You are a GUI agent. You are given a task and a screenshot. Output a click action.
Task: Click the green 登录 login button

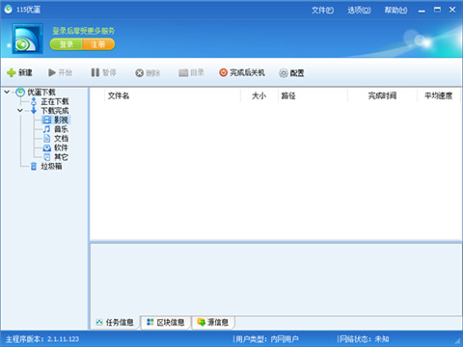click(x=67, y=44)
